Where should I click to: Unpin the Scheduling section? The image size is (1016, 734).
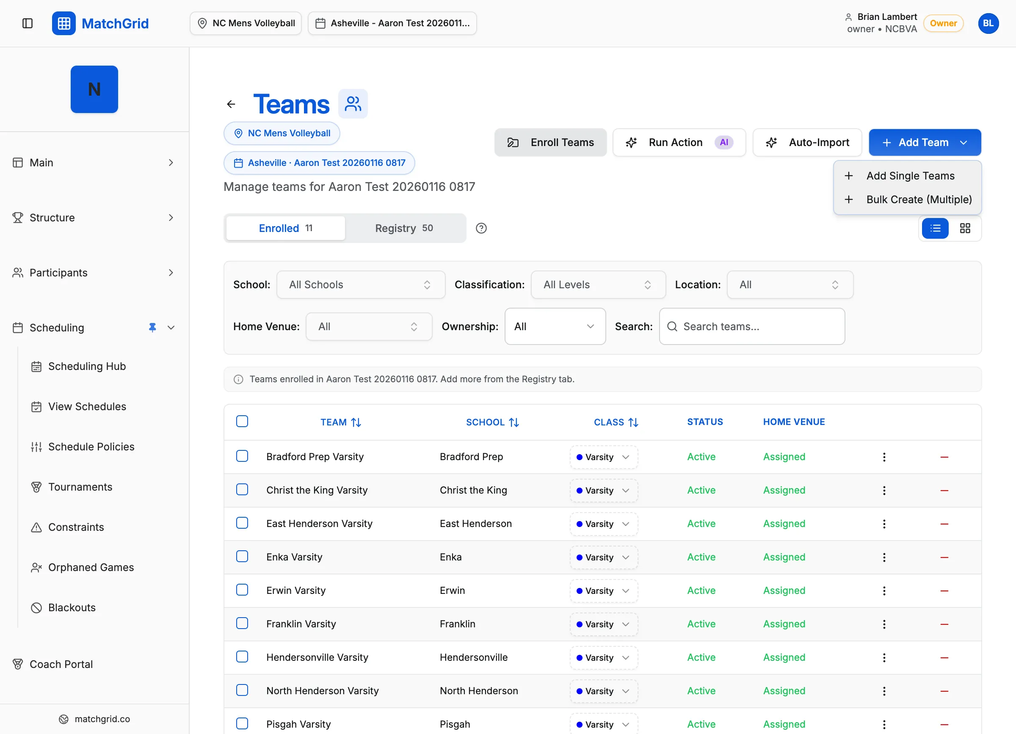click(152, 327)
